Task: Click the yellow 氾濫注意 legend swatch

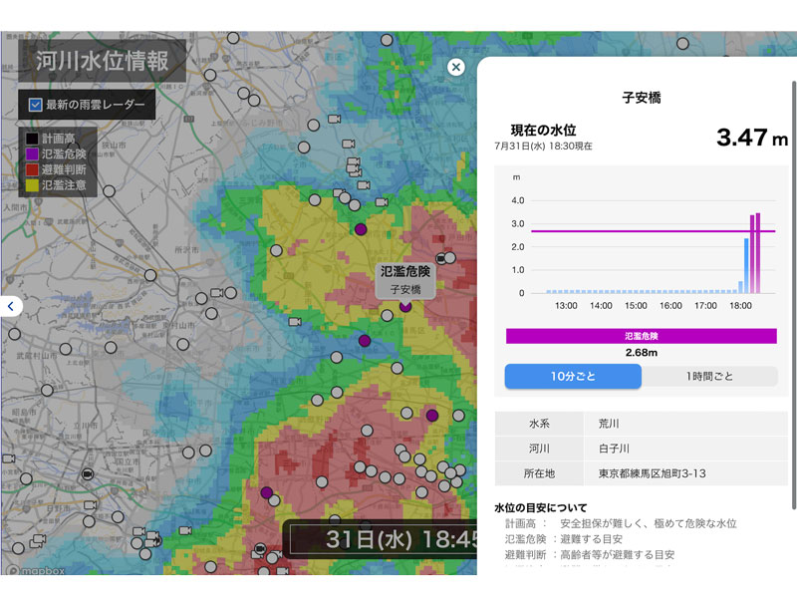Action: tap(31, 185)
